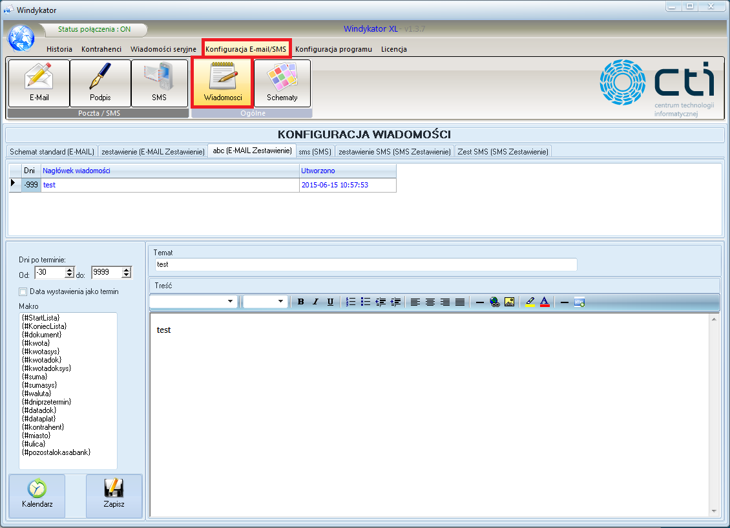Open Konfiguracja E-mail/SMS menu

[x=246, y=49]
